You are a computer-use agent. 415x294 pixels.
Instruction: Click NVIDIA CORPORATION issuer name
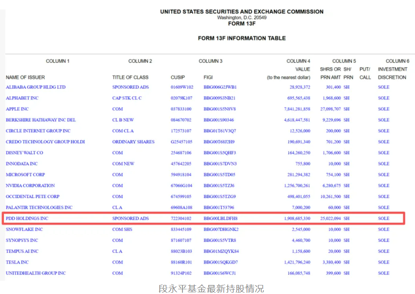tap(30, 185)
